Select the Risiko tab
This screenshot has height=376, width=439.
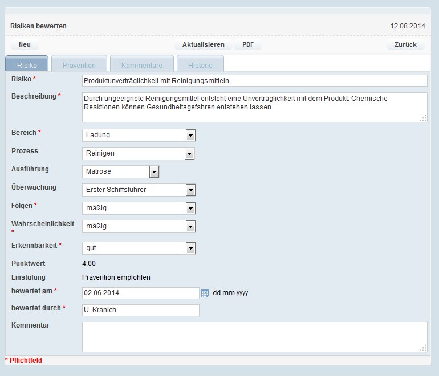point(27,65)
